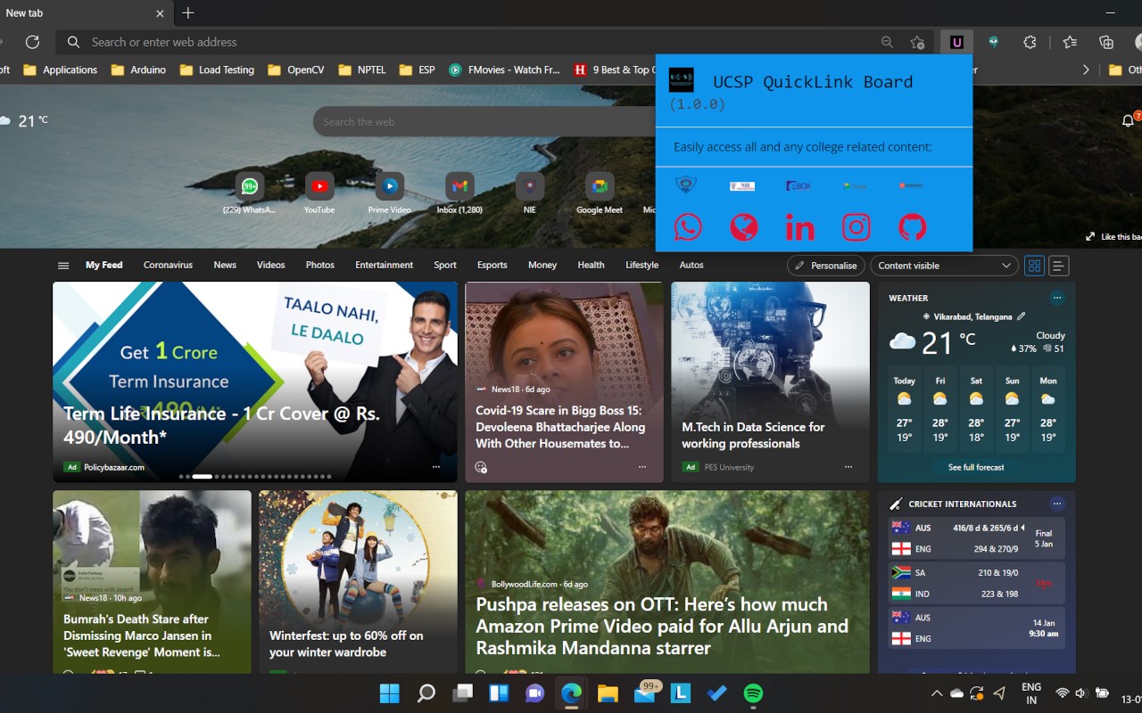Open the Arduino bookmarks folder
This screenshot has height=713, width=1142.
pos(137,70)
